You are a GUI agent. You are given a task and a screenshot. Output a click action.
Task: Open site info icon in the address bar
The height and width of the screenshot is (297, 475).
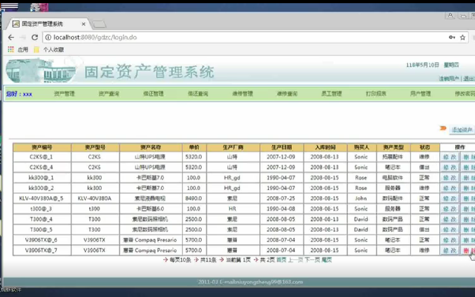coord(48,36)
